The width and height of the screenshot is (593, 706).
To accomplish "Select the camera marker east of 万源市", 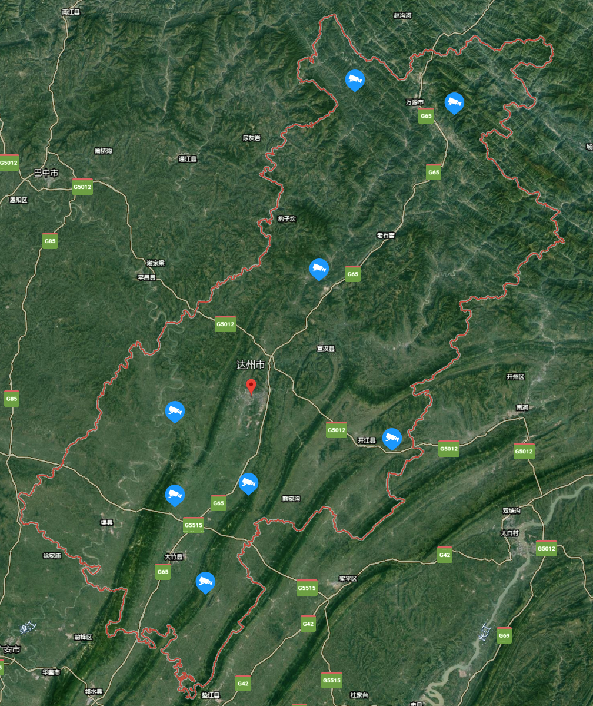I will [454, 104].
